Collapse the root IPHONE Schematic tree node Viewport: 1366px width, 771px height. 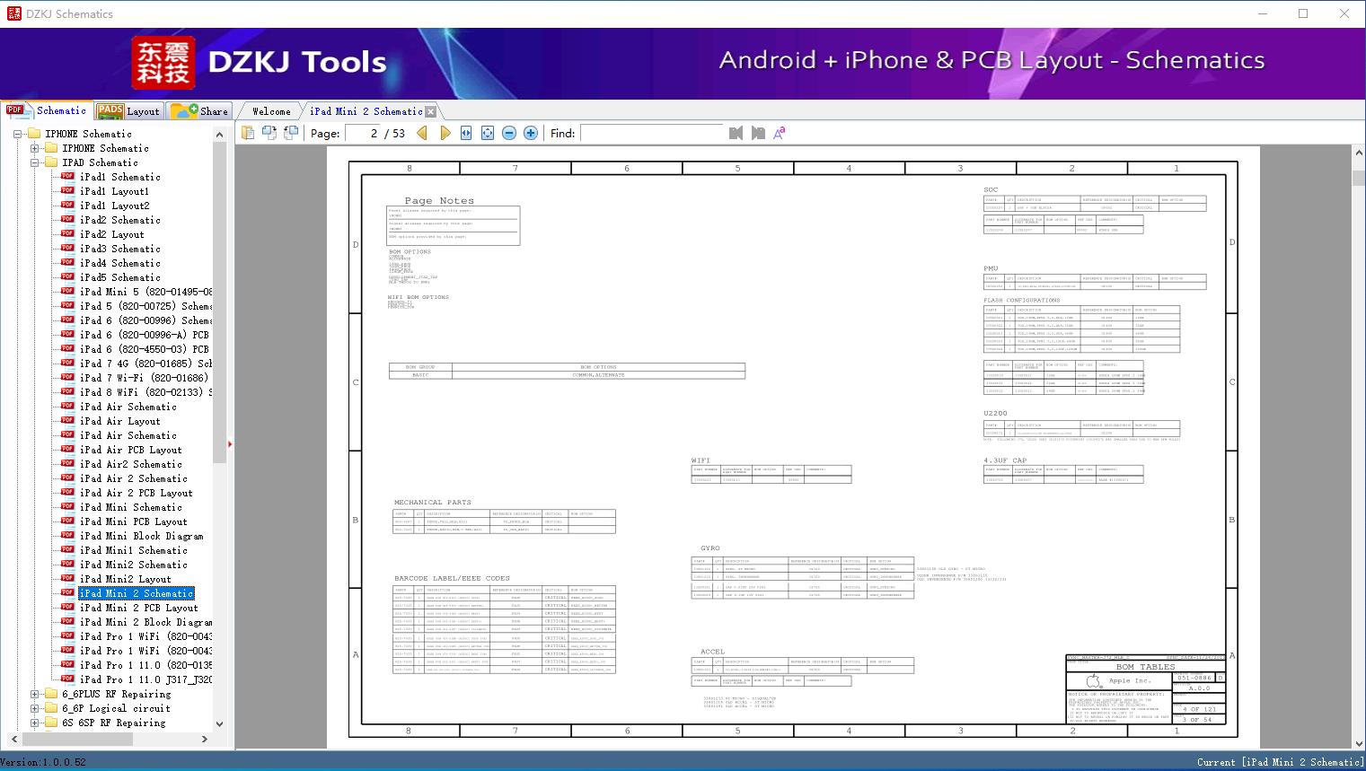(x=17, y=134)
